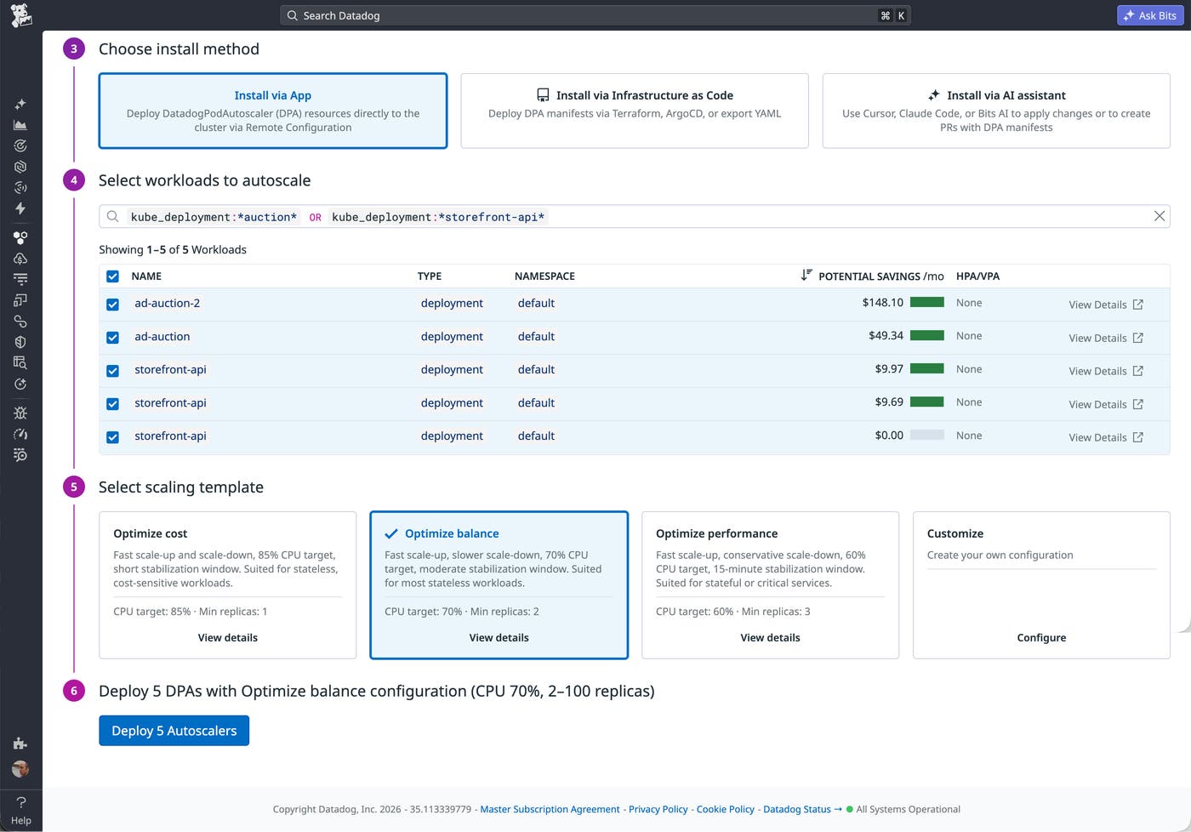Viewport: 1191px width, 832px height.
Task: Click the nested hexagon sidebar icon
Action: point(20,167)
